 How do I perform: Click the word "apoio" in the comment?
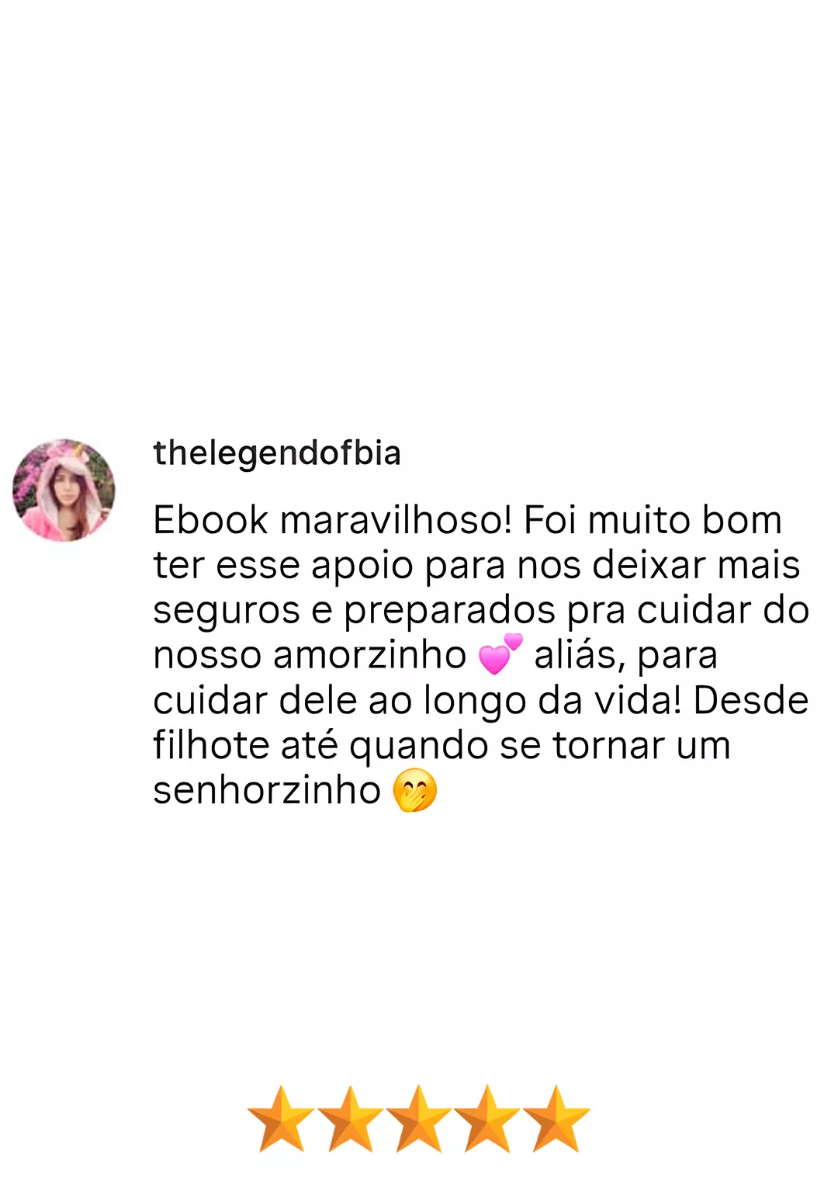coord(362,567)
